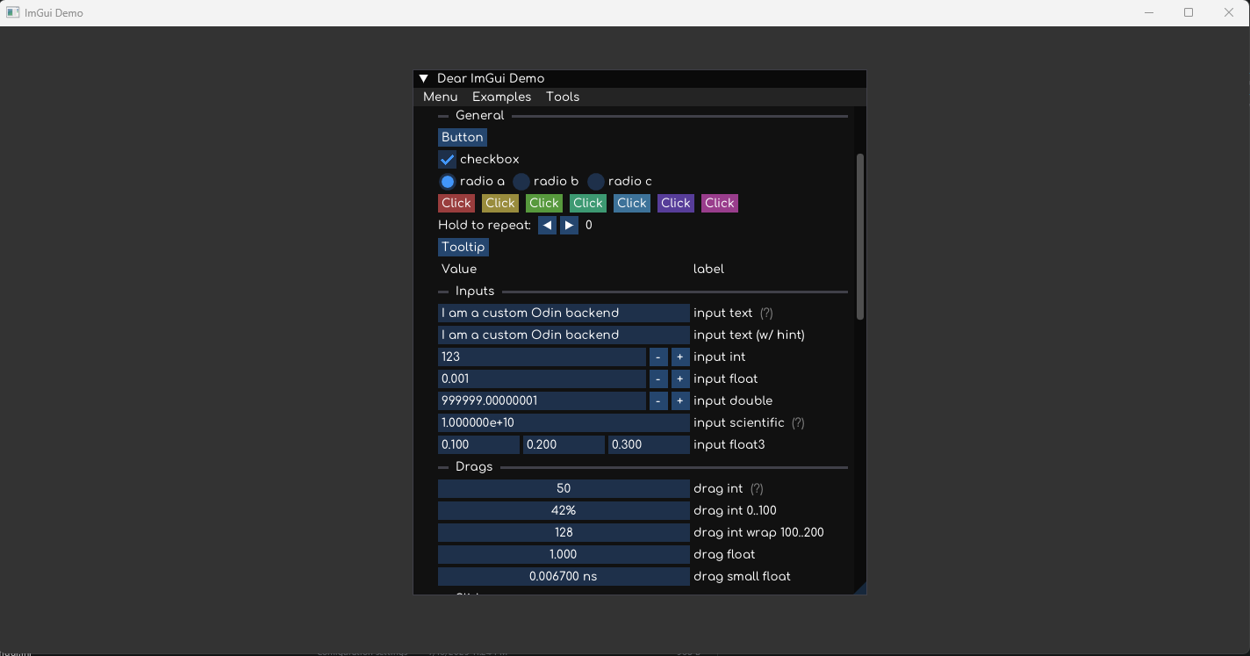Click the help marker beside input text
1250x656 pixels.
point(766,313)
